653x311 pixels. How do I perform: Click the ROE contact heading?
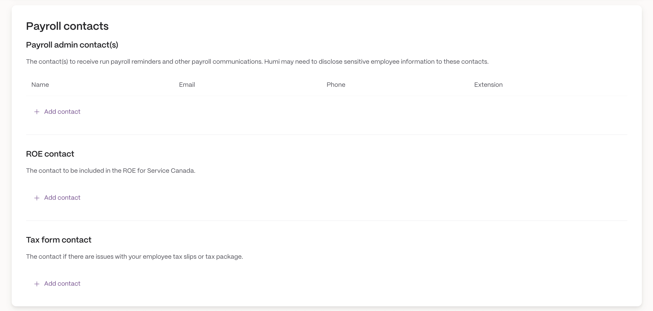coord(50,154)
